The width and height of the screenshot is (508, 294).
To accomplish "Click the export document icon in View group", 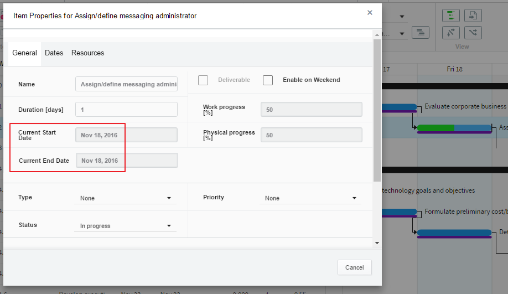I will (x=473, y=16).
